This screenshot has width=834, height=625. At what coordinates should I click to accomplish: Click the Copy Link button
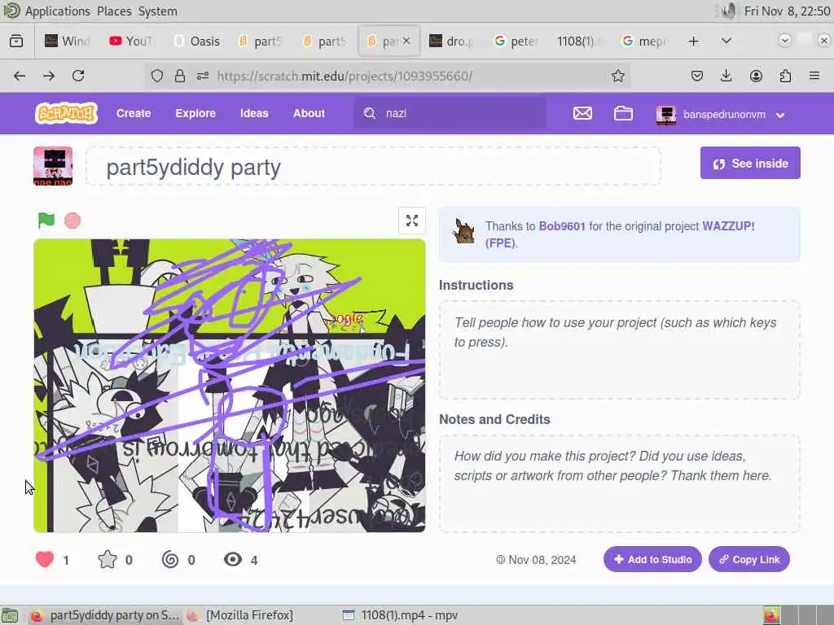[749, 559]
